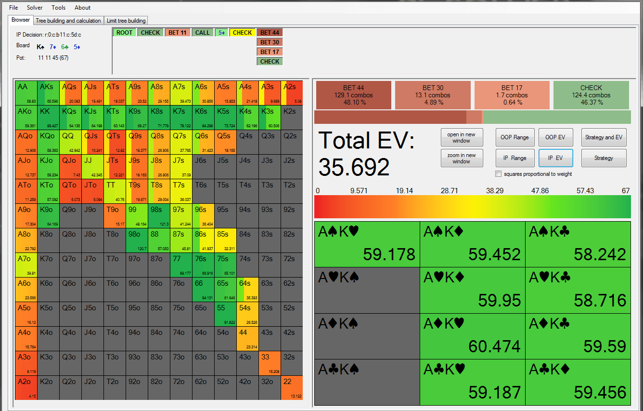
Task: Select the 76s hand cell in matrix
Action: [x=204, y=265]
